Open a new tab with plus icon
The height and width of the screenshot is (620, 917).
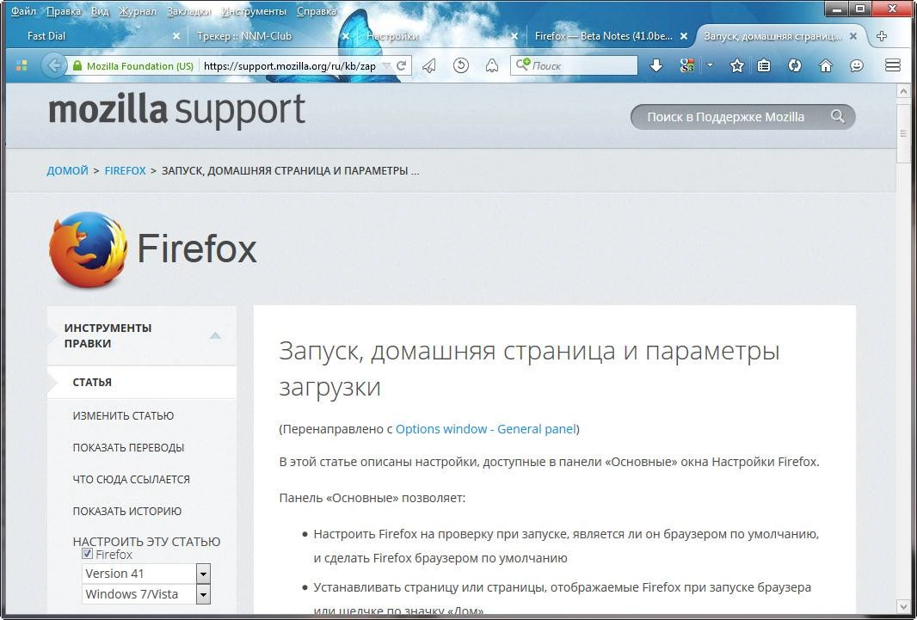[882, 36]
